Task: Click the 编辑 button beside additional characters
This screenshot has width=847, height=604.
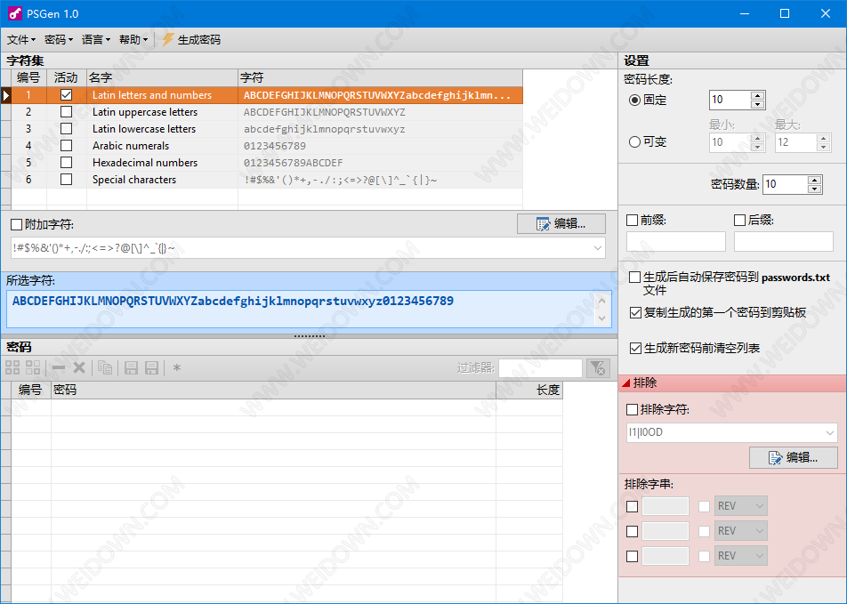Action: tap(561, 224)
